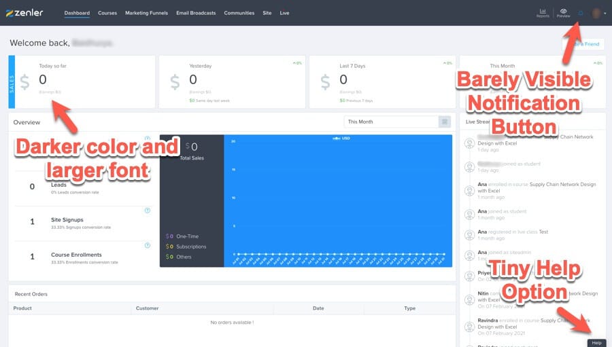Click the help icon next to Site Signups
The width and height of the screenshot is (612, 347).
point(148,211)
